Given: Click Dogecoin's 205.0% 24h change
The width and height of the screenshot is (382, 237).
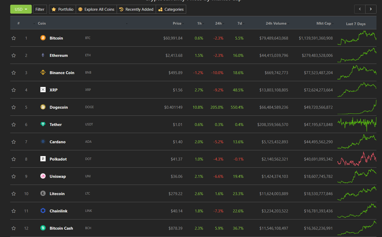Looking at the screenshot, I should click(217, 107).
